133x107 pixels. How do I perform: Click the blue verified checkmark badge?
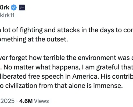coord(14,7)
